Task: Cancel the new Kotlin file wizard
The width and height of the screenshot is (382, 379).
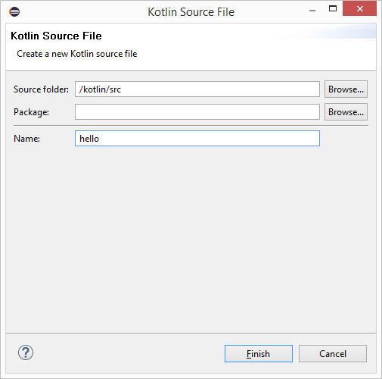Action: pos(333,354)
